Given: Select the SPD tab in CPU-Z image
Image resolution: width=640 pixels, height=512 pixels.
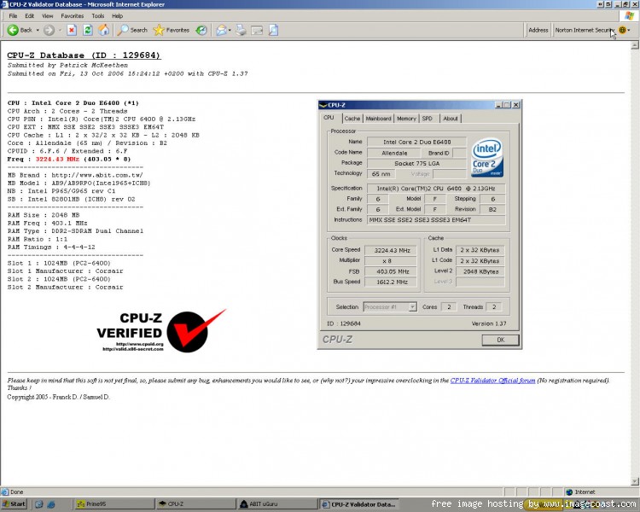Looking at the screenshot, I should [428, 119].
